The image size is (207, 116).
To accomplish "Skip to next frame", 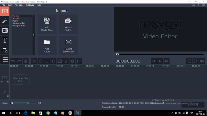I will coord(167,61).
